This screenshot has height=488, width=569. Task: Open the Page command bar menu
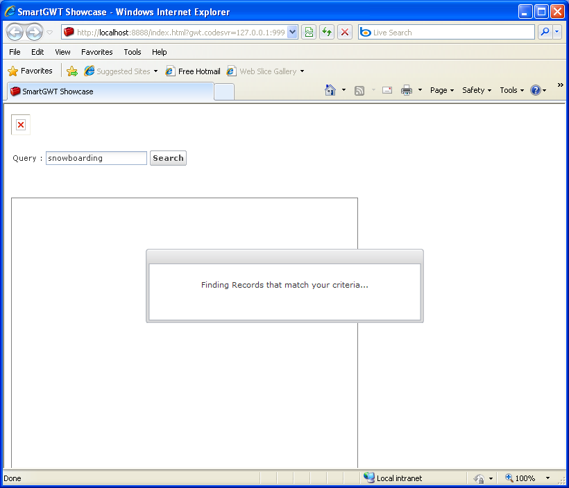(442, 90)
